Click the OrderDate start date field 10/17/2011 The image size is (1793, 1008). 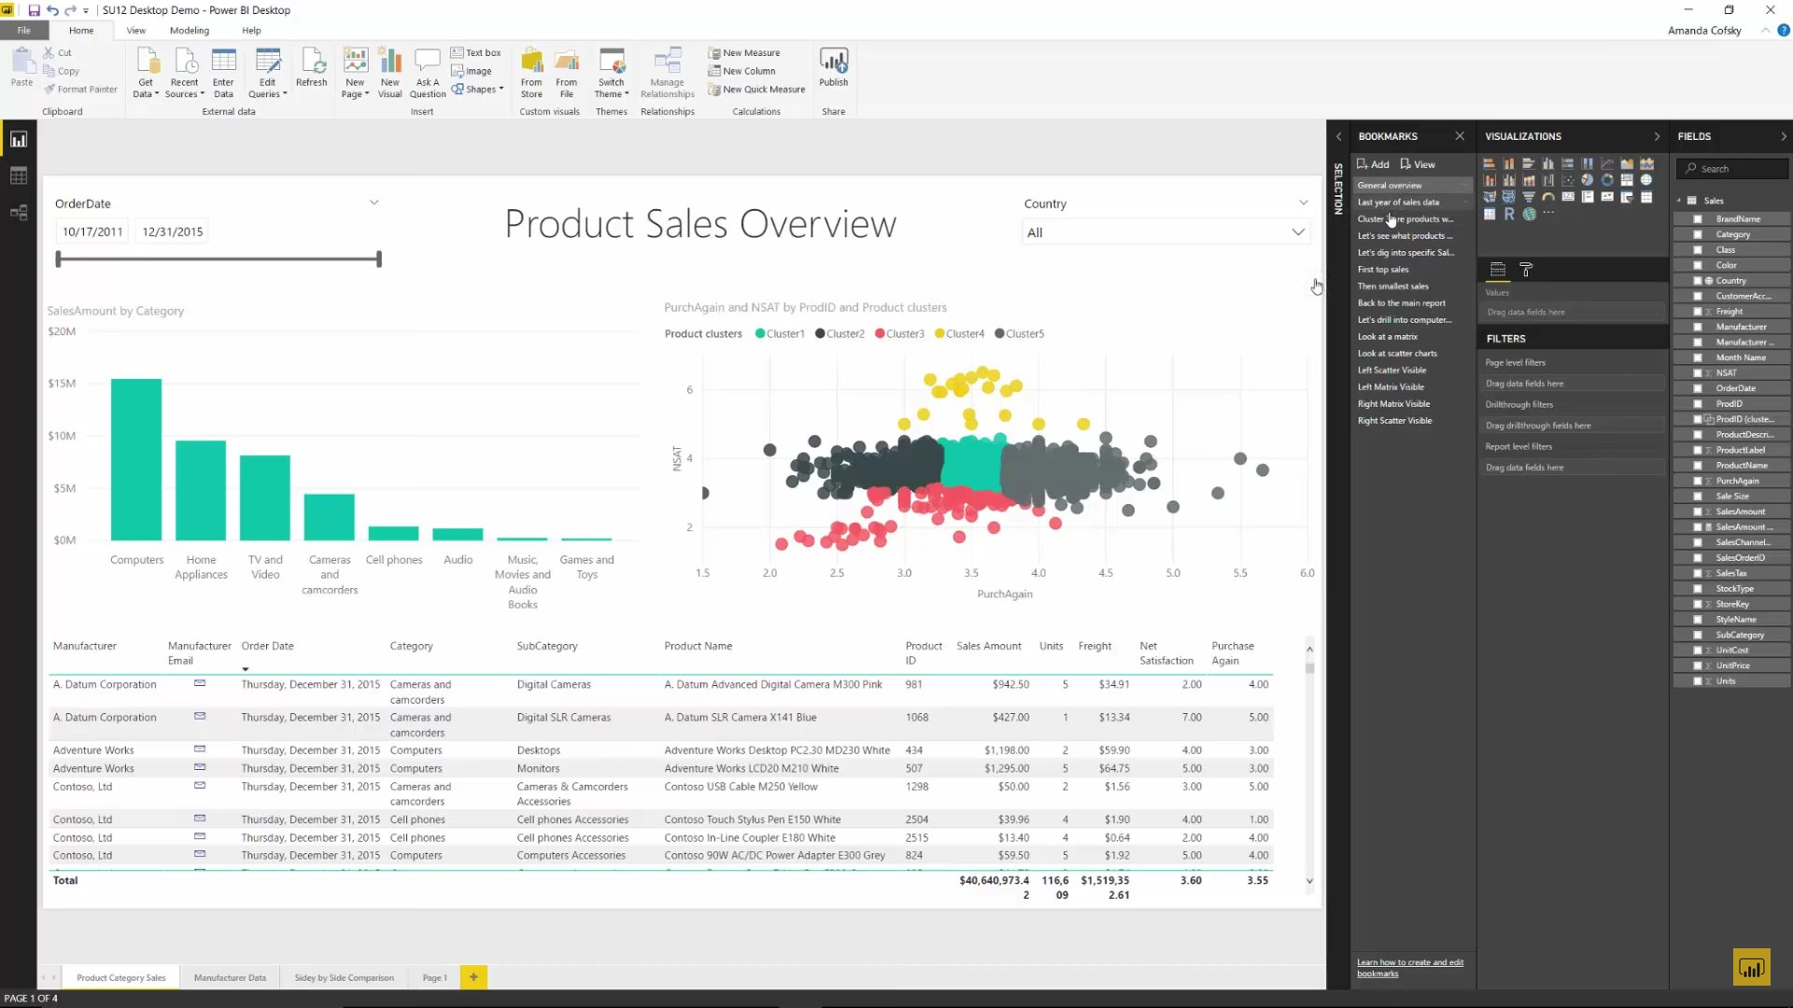[x=92, y=231]
